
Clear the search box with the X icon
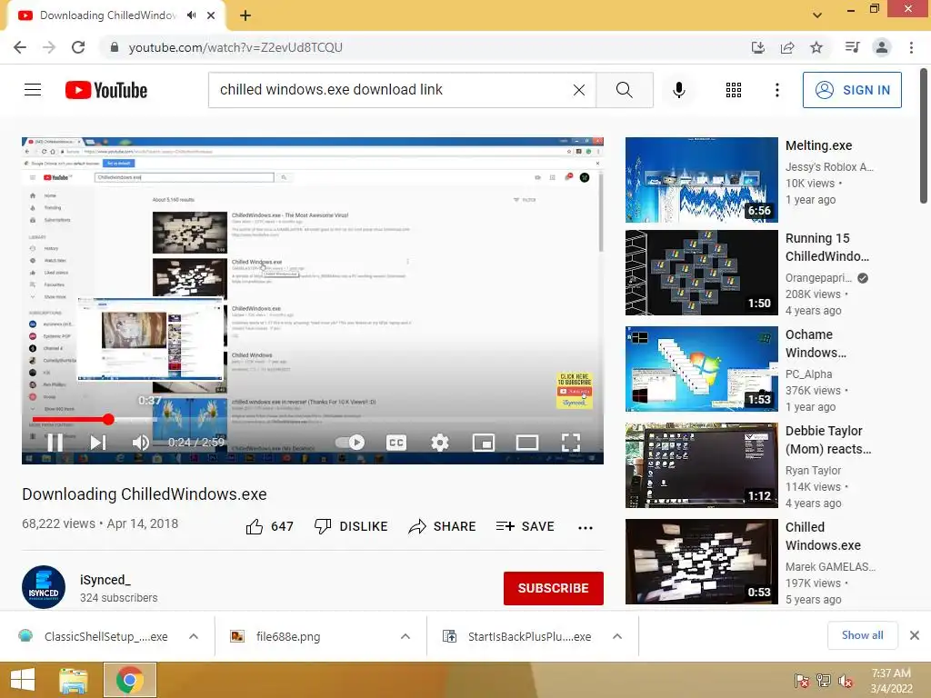click(x=579, y=90)
